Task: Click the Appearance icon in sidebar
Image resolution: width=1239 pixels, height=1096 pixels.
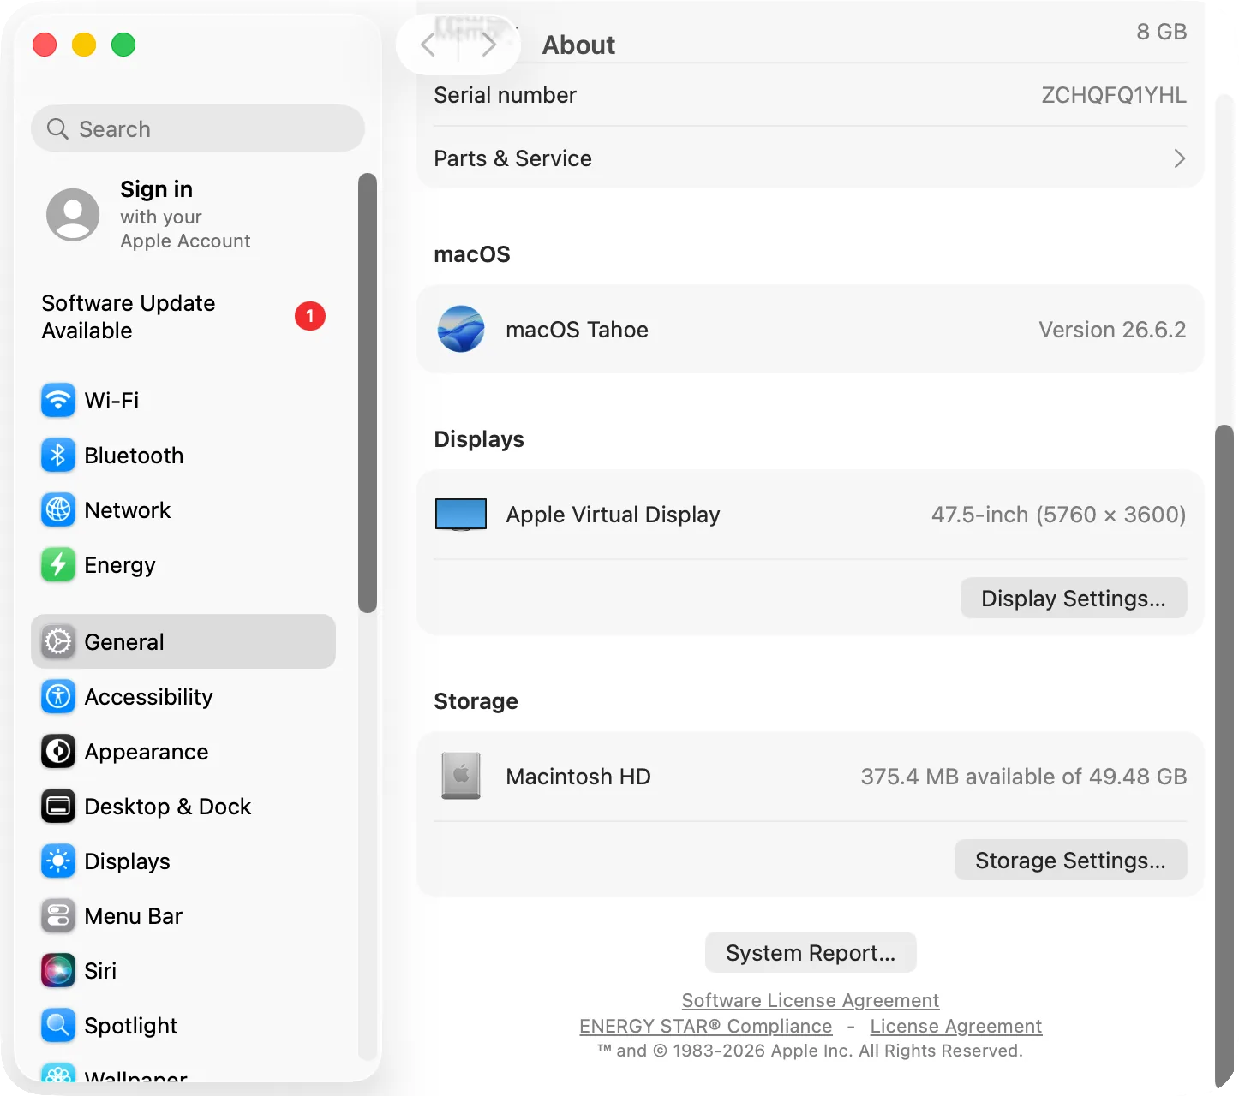Action: [58, 751]
